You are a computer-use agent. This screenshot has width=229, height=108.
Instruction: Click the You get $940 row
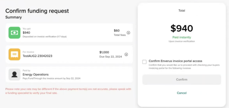[69, 33]
